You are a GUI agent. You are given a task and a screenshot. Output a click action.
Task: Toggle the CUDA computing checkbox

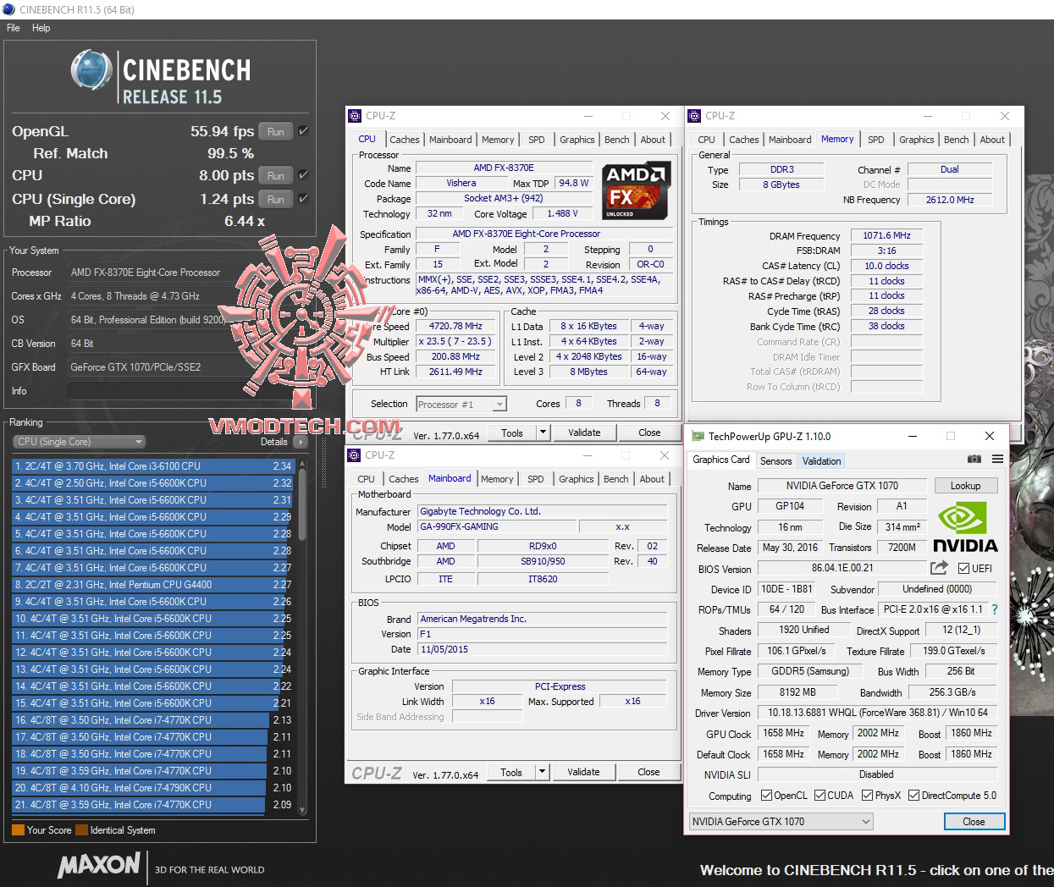coord(819,796)
